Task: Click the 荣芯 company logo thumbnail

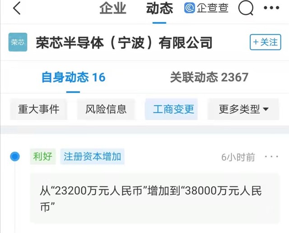Action: 18,42
